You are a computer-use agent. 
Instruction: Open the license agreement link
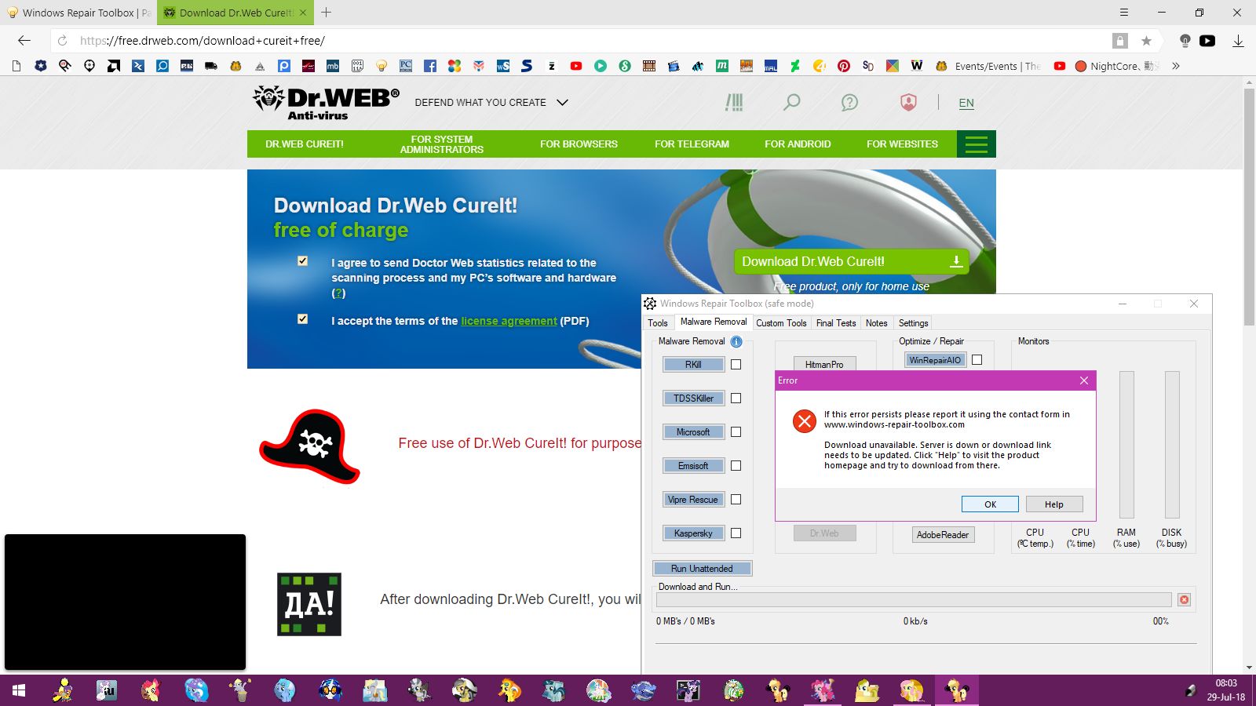[x=509, y=321]
